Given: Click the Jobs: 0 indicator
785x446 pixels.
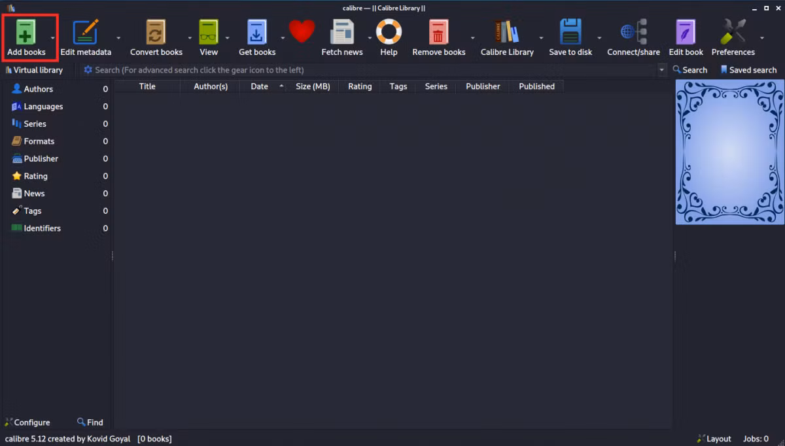Looking at the screenshot, I should pos(756,439).
